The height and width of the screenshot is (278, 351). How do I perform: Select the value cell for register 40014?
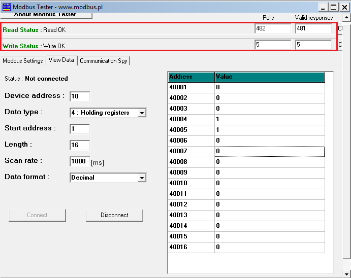coord(270,226)
